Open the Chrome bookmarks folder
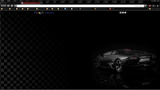Screen dimensions: 160x90 12,9
